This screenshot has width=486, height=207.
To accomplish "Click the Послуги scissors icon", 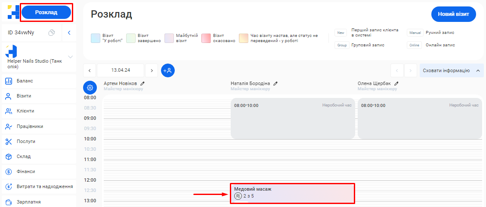I will tap(8, 141).
